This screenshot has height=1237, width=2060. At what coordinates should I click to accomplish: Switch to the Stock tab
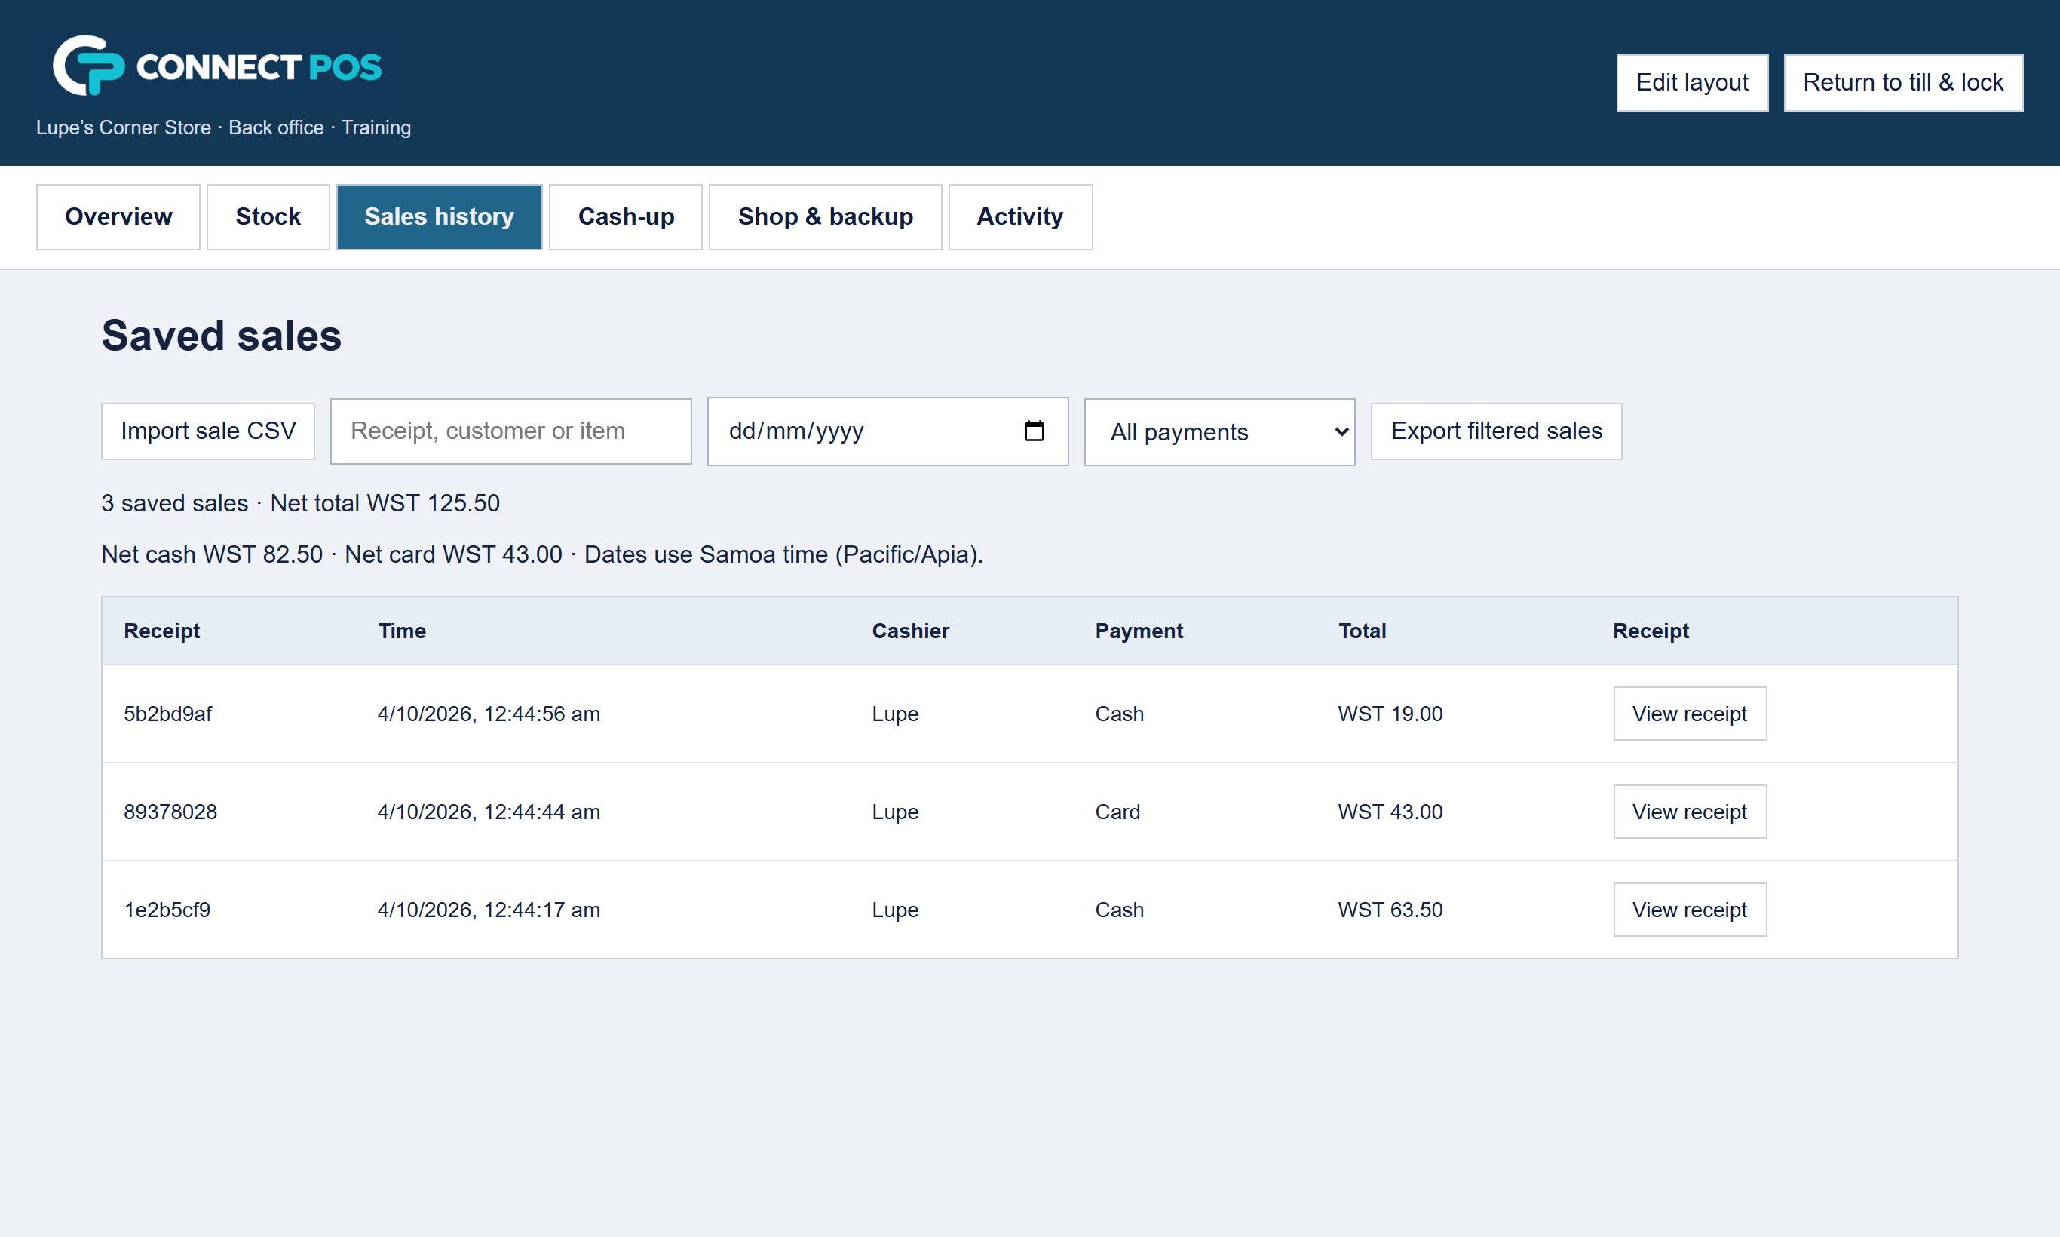point(268,216)
